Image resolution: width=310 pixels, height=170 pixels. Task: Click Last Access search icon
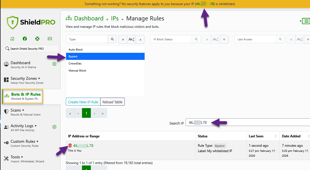(x=280, y=39)
